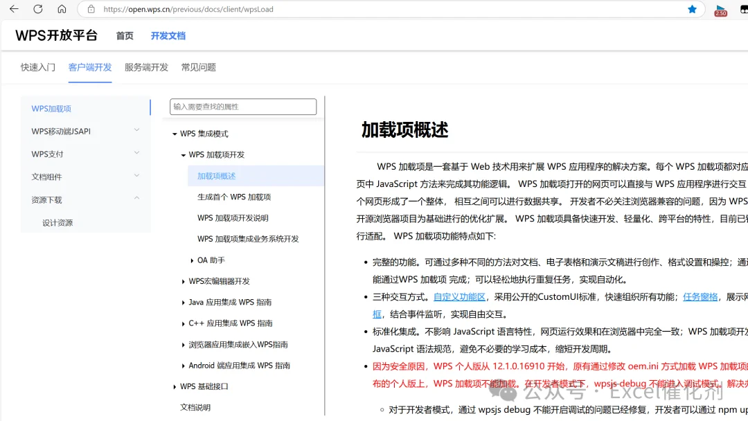The width and height of the screenshot is (748, 421).
Task: Expand the WPS移动端JSAPI chevron
Action: click(x=137, y=130)
